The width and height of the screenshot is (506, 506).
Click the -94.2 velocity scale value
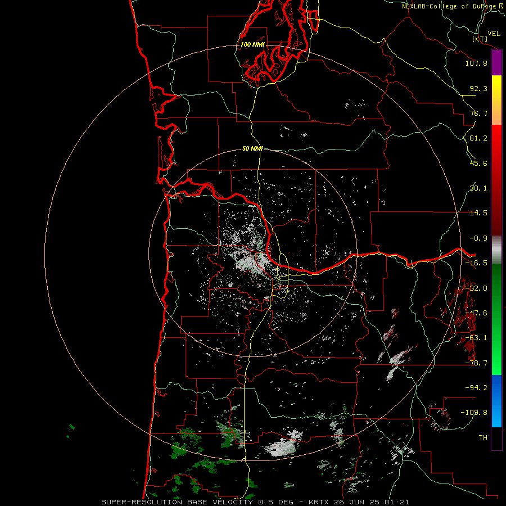(x=476, y=387)
